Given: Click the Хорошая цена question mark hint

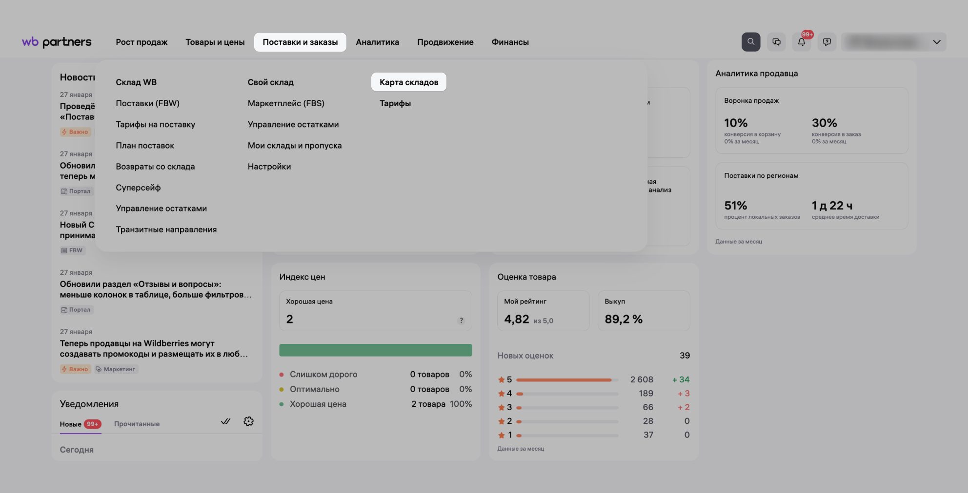Looking at the screenshot, I should pyautogui.click(x=461, y=321).
